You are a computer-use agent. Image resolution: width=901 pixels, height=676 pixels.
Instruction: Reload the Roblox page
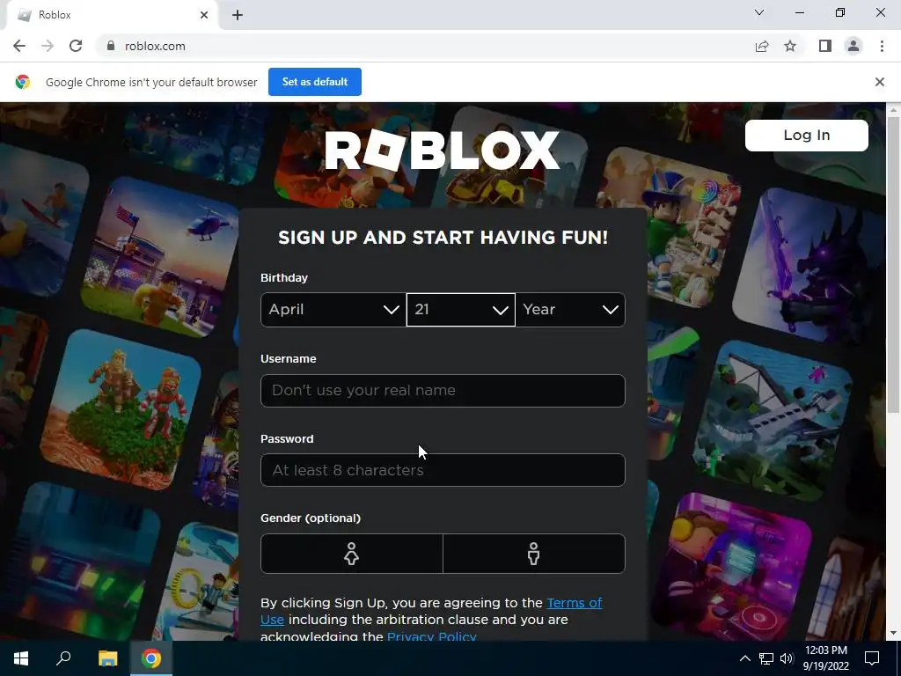click(76, 46)
